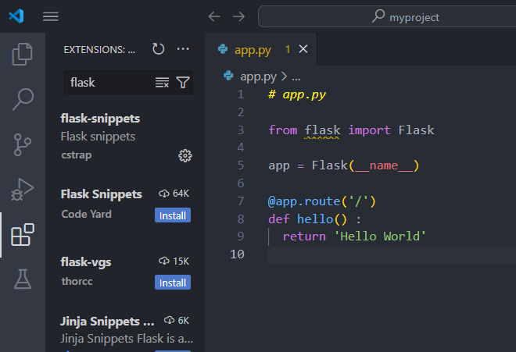Click the # app.py comment line

297,94
